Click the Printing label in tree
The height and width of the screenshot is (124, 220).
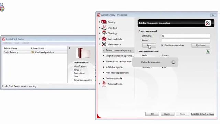pyautogui.click(x=111, y=22)
